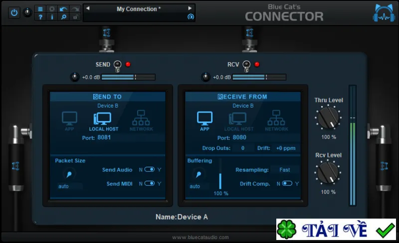Viewport: 399px width, 243px height.
Task: Click the SEND red status LED
Action: (128, 64)
